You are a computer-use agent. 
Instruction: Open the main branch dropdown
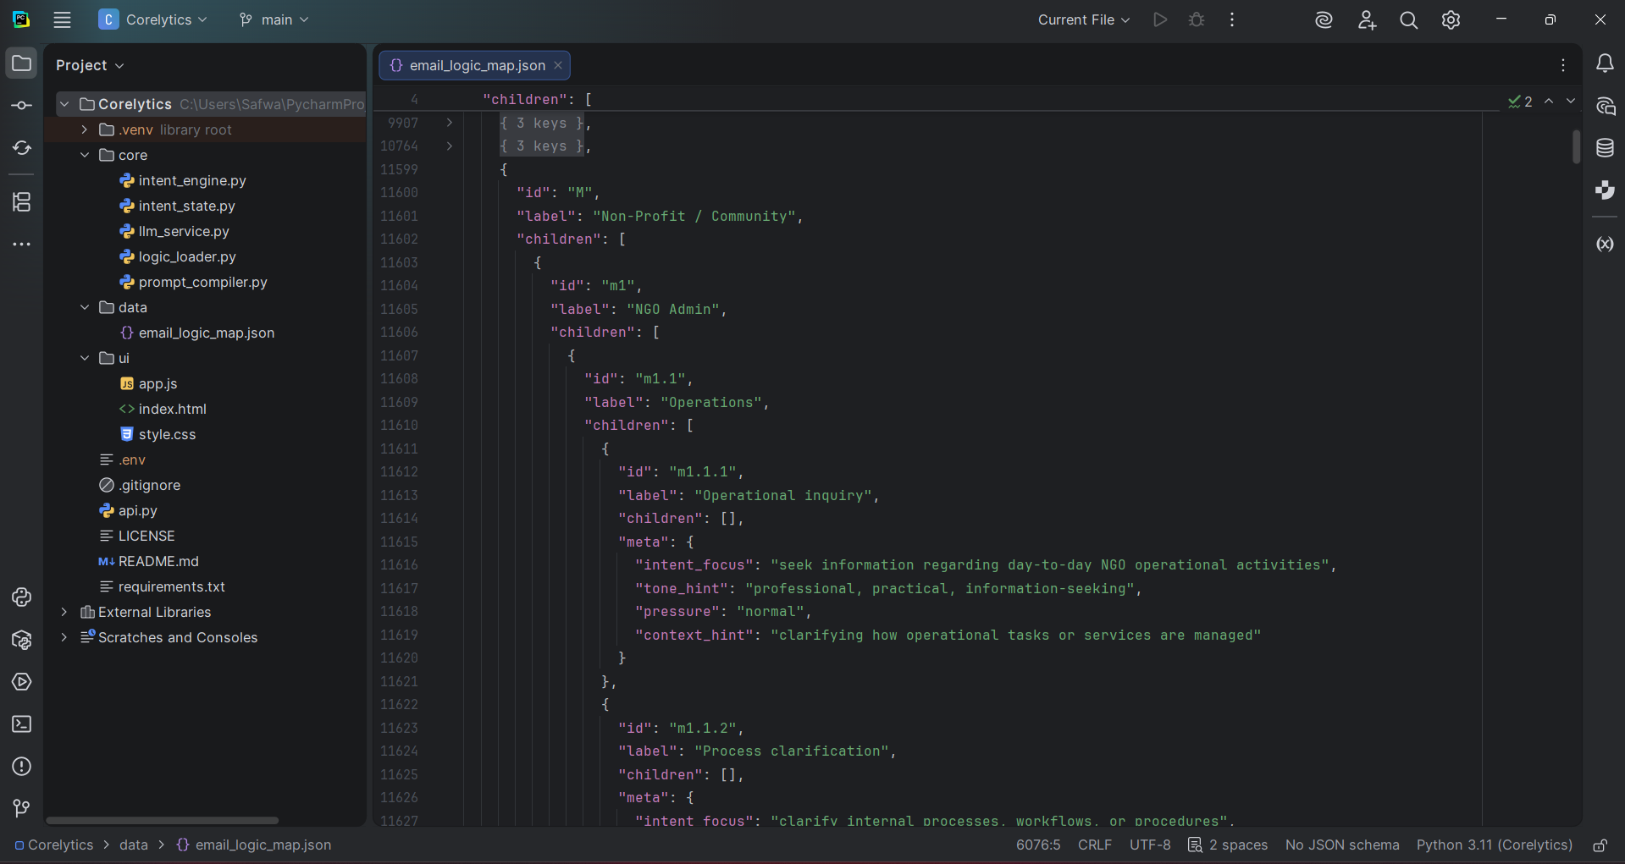tap(274, 19)
